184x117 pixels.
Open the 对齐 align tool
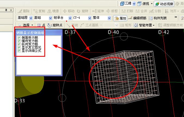tap(172, 11)
